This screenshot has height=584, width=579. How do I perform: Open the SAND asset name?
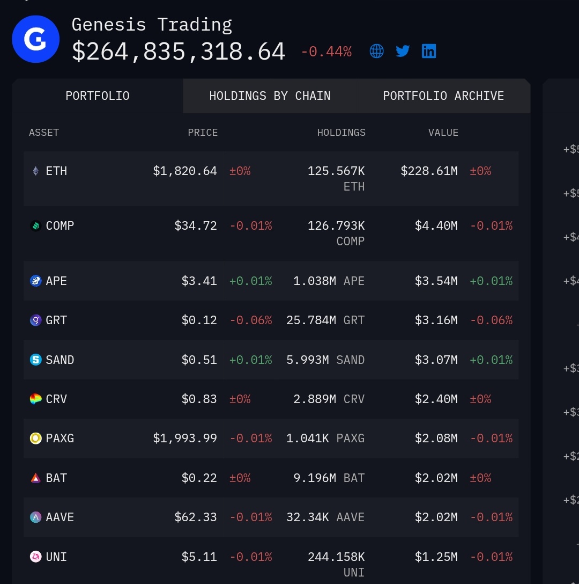pyautogui.click(x=60, y=360)
